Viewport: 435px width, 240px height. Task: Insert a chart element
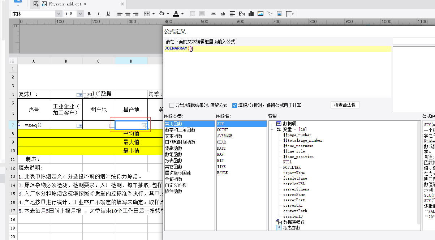coord(251,14)
